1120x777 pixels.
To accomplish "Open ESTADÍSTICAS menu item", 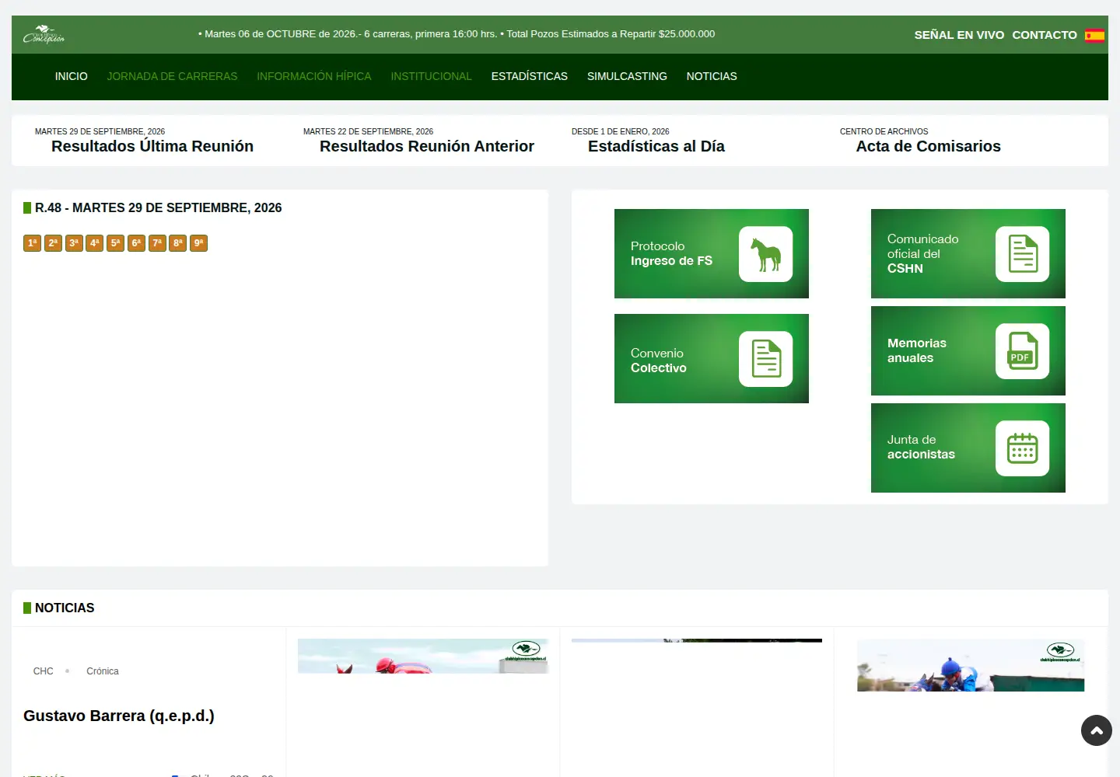I will point(530,76).
